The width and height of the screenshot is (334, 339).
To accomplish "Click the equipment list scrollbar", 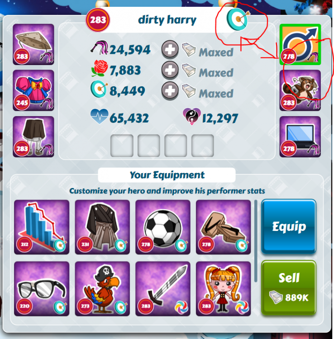I will click(x=256, y=241).
